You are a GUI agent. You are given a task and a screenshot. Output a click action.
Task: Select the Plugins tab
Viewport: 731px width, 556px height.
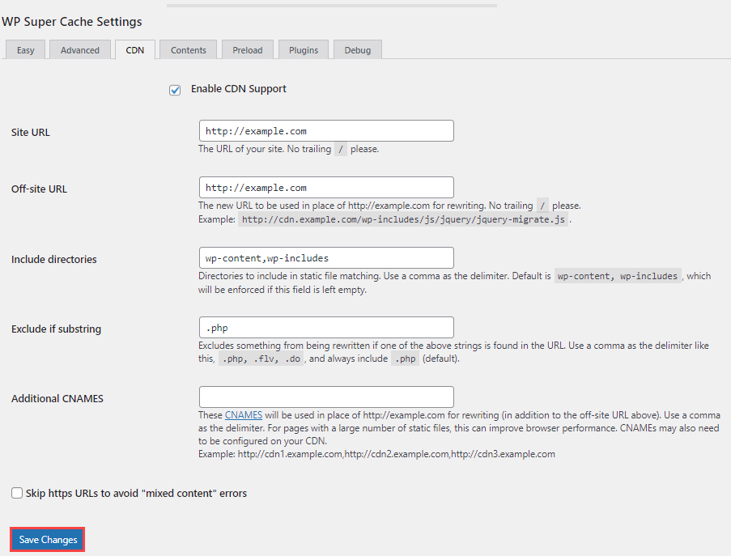tap(303, 49)
